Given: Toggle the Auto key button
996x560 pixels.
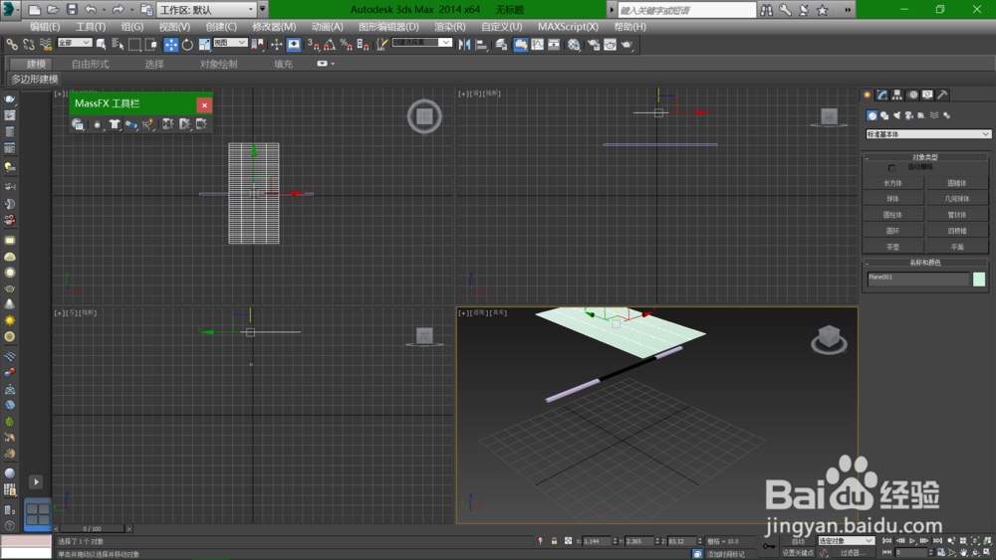Looking at the screenshot, I should (798, 541).
